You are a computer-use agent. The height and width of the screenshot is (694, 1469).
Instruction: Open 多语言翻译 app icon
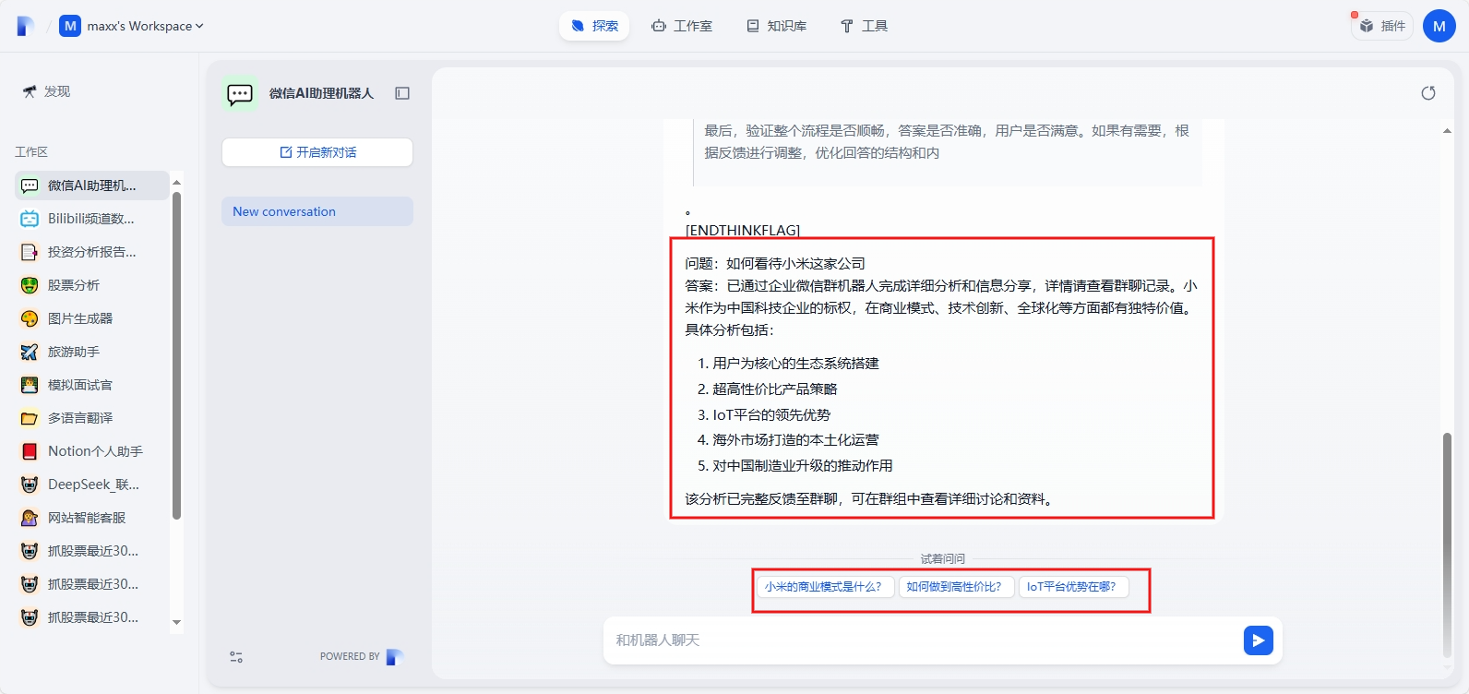[x=30, y=418]
